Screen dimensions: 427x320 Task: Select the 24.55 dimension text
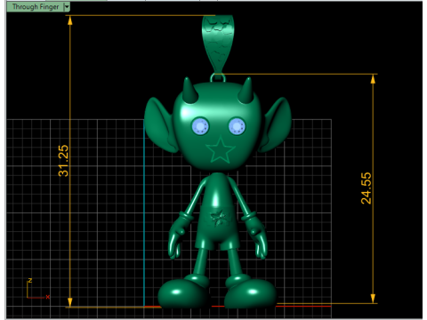[x=366, y=188]
